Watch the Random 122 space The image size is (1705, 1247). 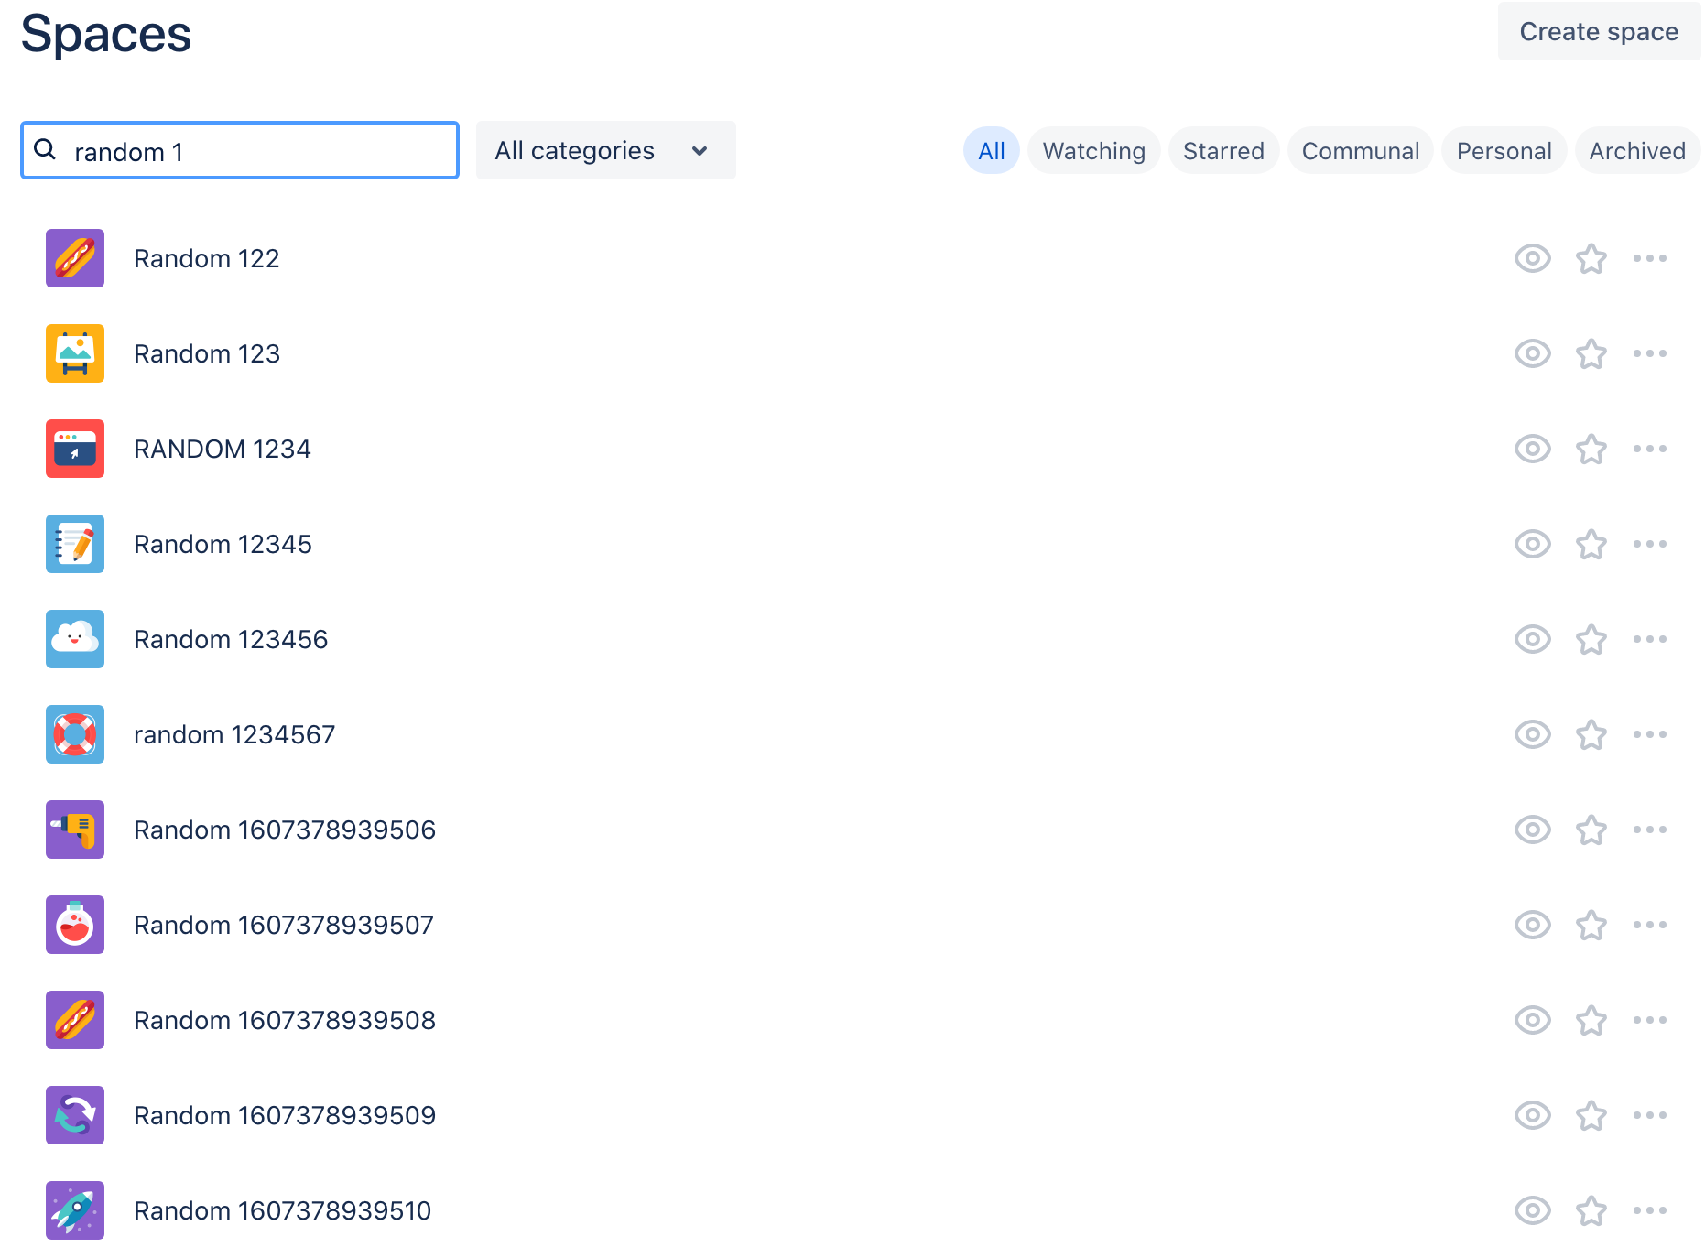click(1532, 258)
